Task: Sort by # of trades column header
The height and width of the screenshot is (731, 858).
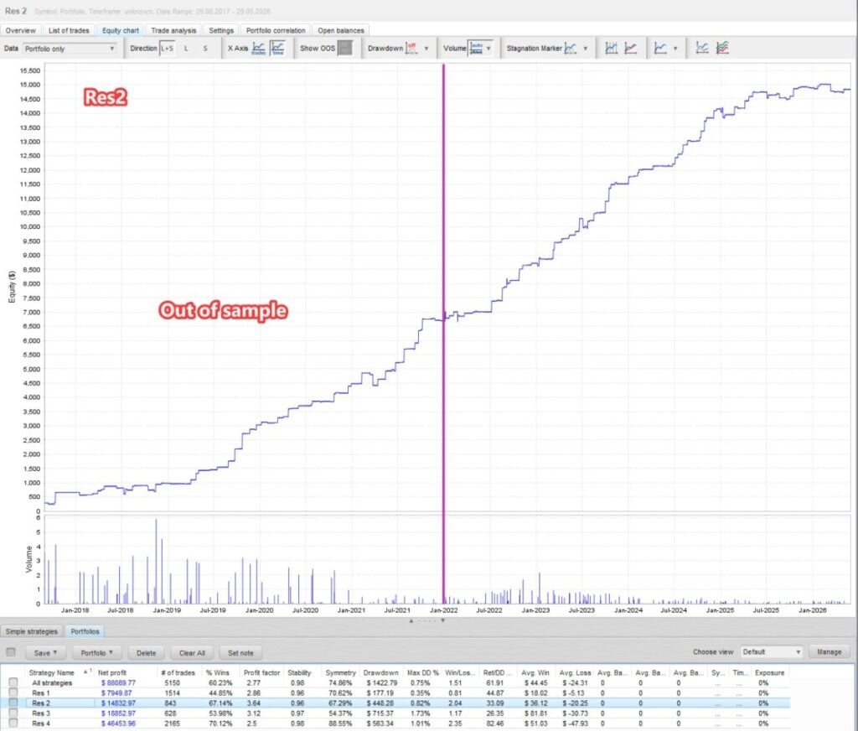Action: coord(178,673)
